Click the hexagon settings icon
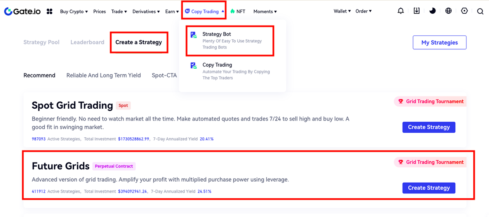 tap(465, 11)
